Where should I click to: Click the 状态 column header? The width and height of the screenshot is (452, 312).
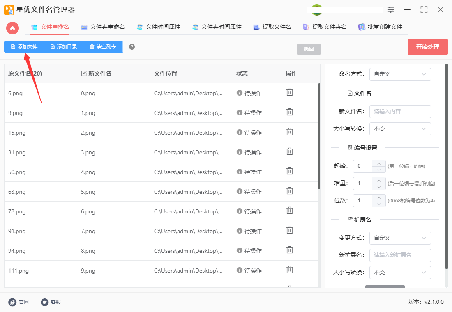click(x=242, y=74)
